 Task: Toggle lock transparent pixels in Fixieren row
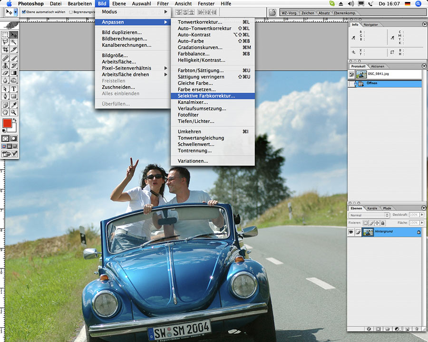tap(365, 222)
